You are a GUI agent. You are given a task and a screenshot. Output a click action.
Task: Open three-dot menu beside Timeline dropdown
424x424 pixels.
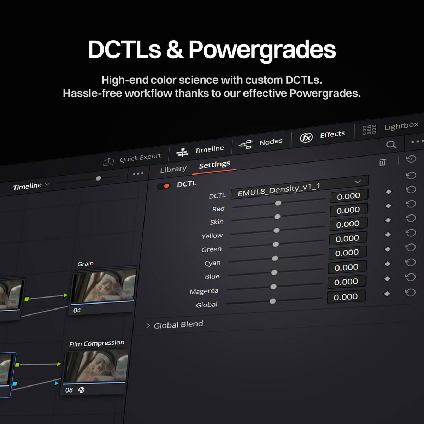tap(138, 173)
